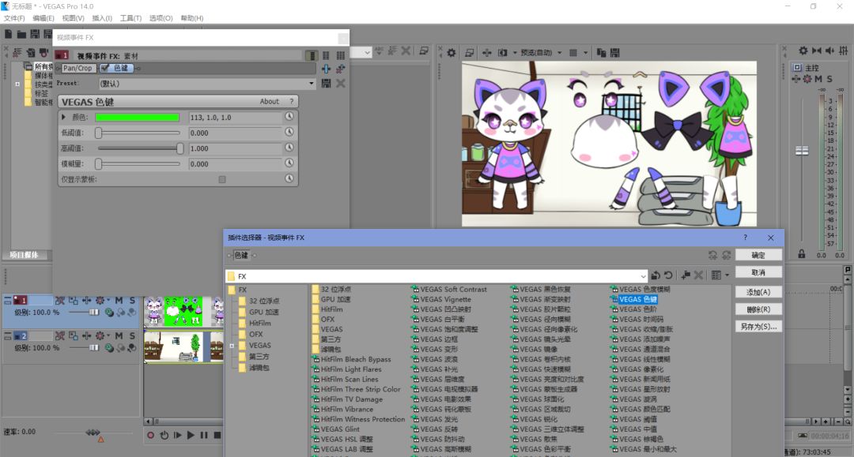The width and height of the screenshot is (854, 457).
Task: Click the play button on transport bar
Action: click(x=191, y=435)
